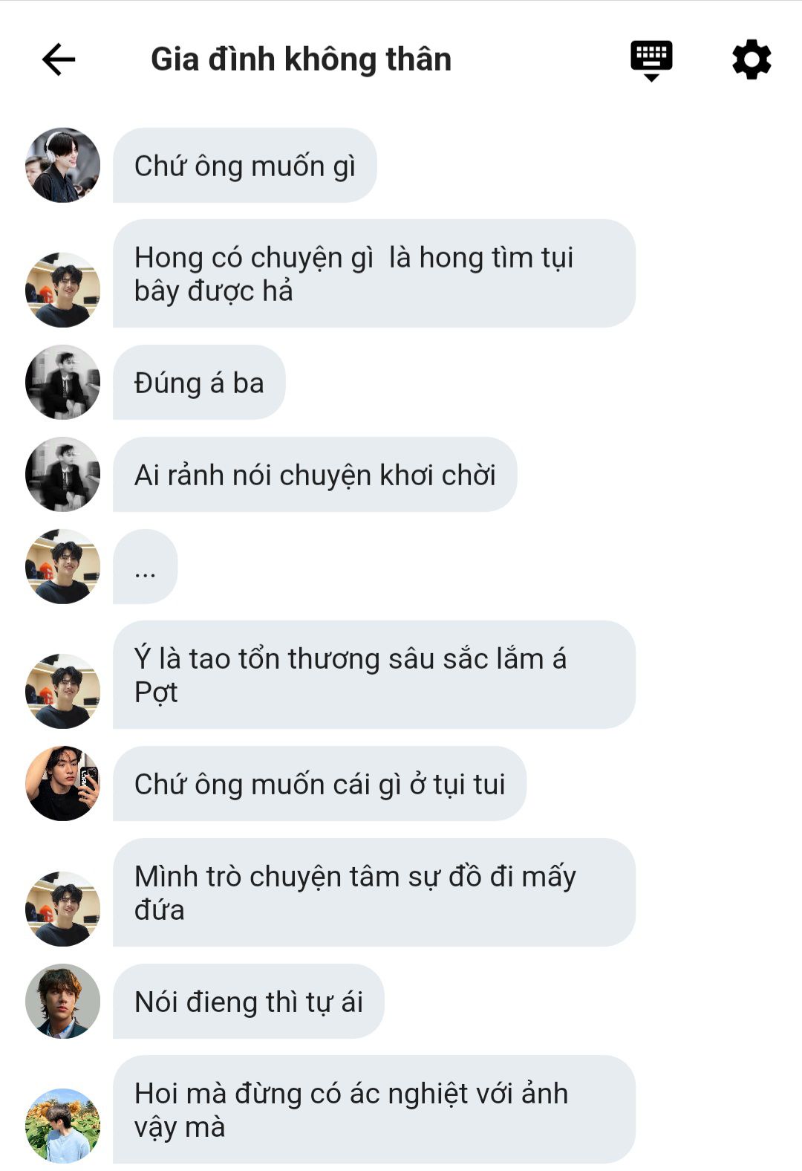This screenshot has width=802, height=1171.
Task: Tap the 'Nói đieng thì tự ái' bubble
Action: click(x=249, y=1001)
